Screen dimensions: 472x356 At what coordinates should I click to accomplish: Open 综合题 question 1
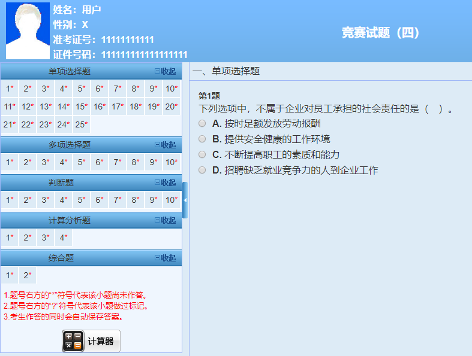click(x=10, y=275)
